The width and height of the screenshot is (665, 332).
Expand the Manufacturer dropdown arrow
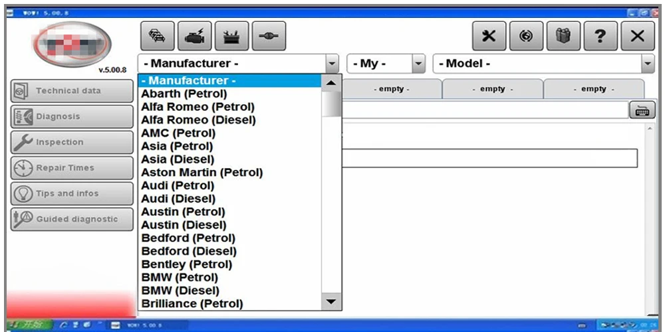pyautogui.click(x=332, y=64)
